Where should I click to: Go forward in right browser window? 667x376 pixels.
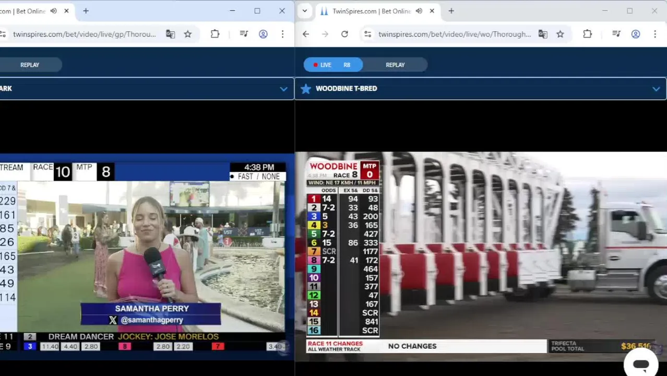coord(325,34)
